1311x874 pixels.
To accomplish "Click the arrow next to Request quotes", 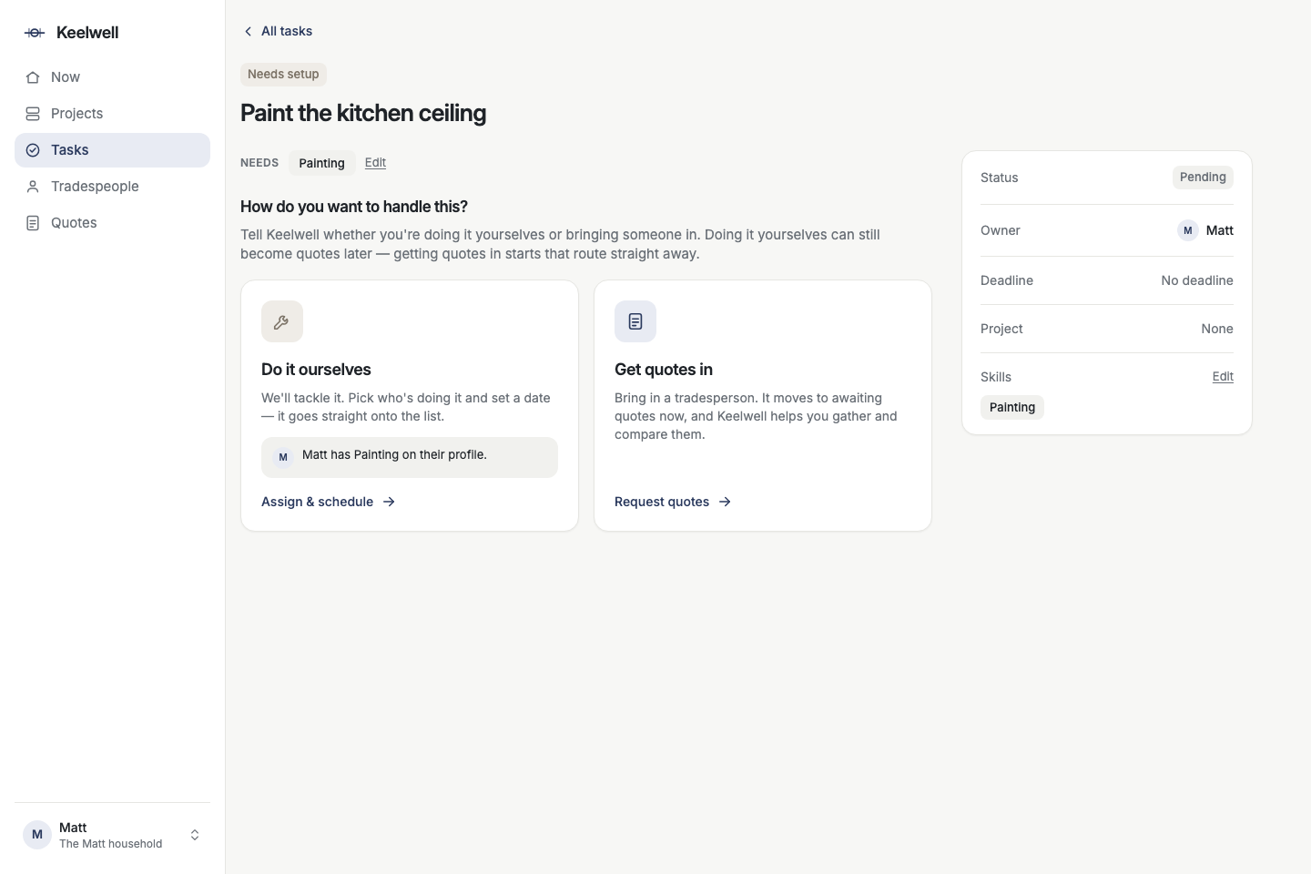I will point(725,502).
